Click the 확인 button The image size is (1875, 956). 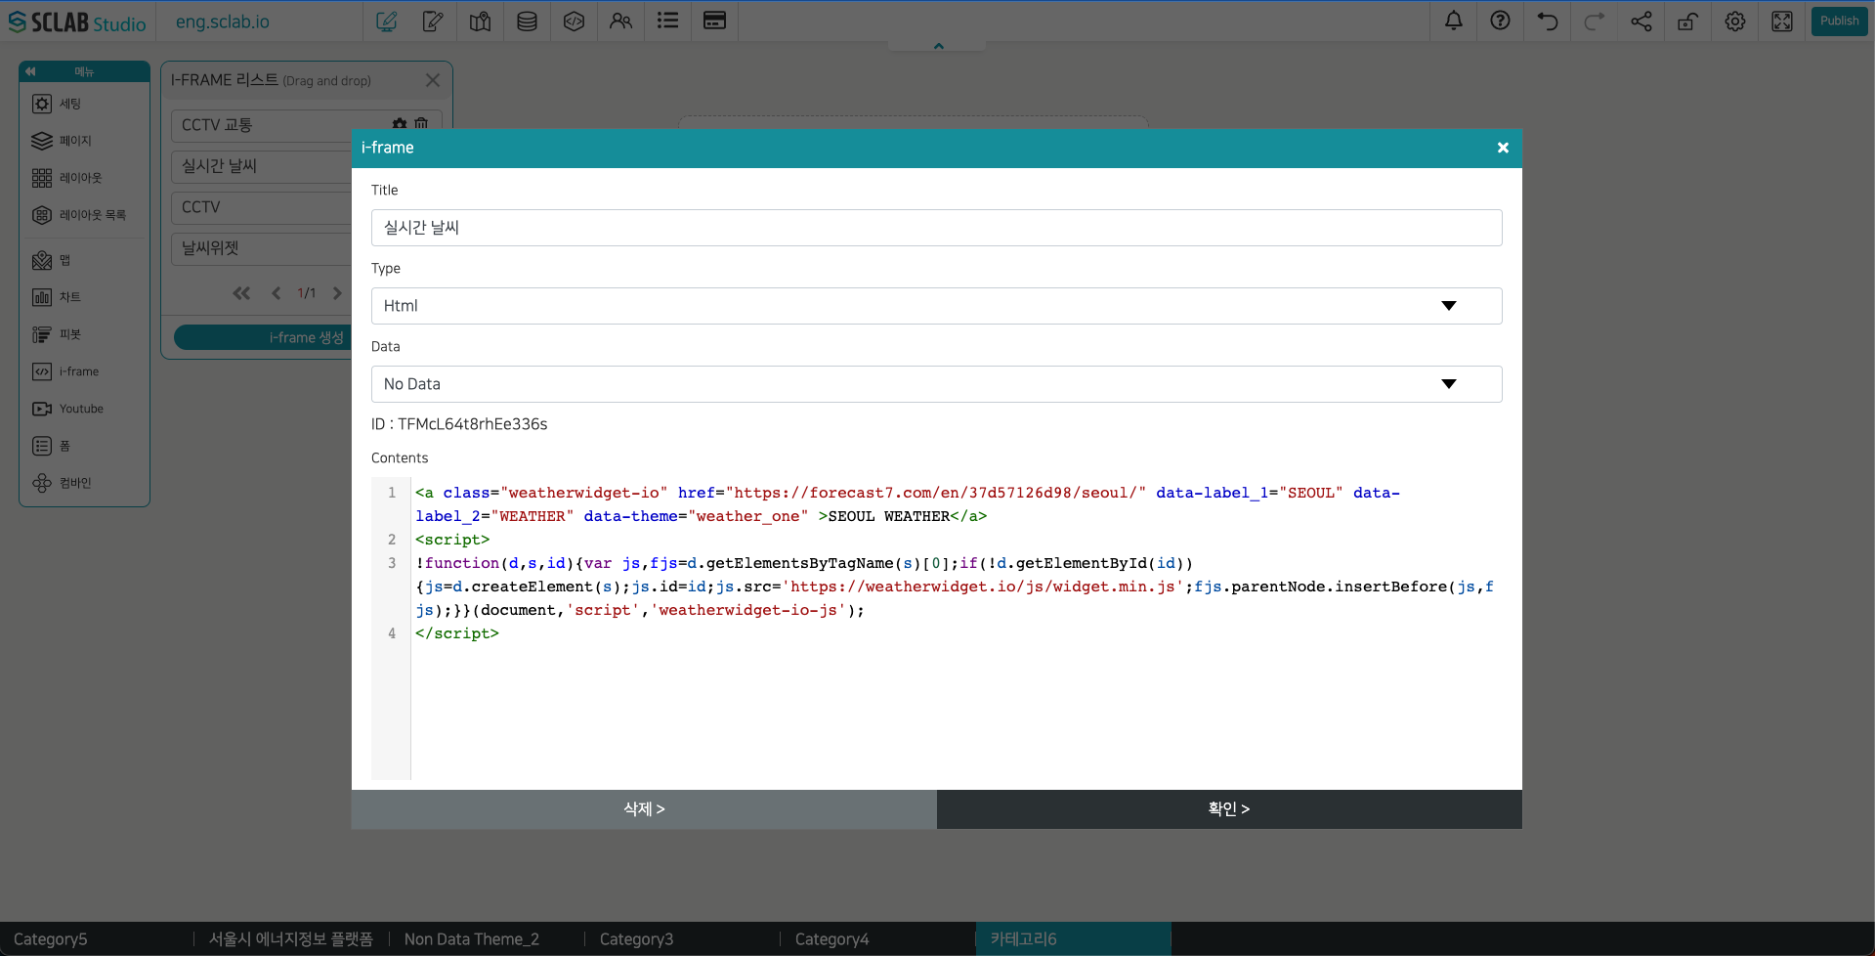tap(1229, 809)
